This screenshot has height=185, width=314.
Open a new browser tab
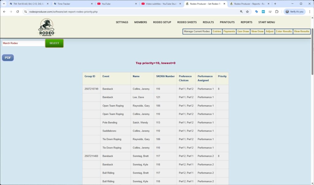tap(275, 4)
